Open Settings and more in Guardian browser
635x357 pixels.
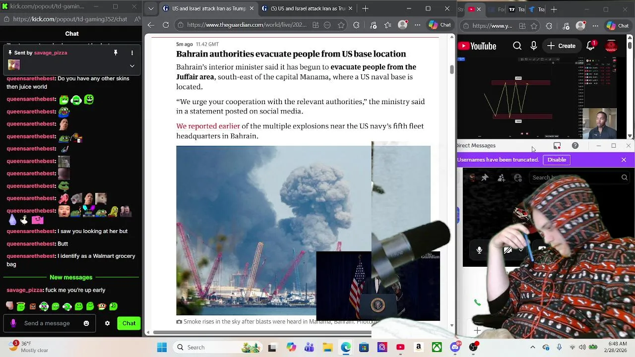417,25
